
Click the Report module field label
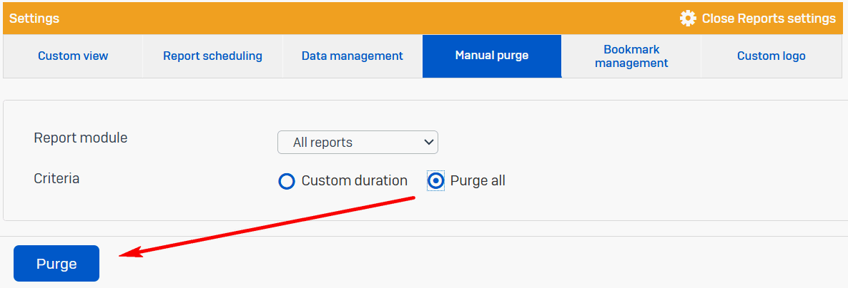pos(81,138)
